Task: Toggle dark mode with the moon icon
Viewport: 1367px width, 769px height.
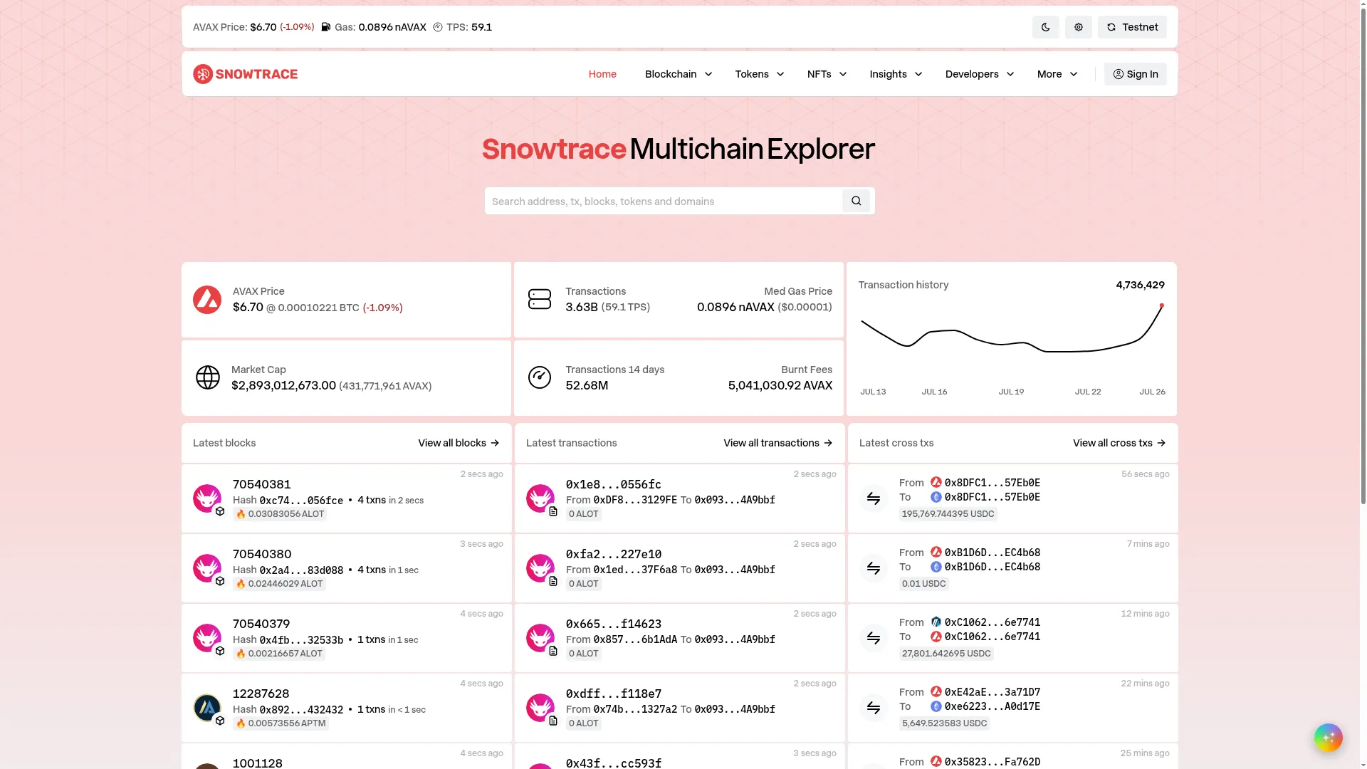Action: (x=1045, y=27)
